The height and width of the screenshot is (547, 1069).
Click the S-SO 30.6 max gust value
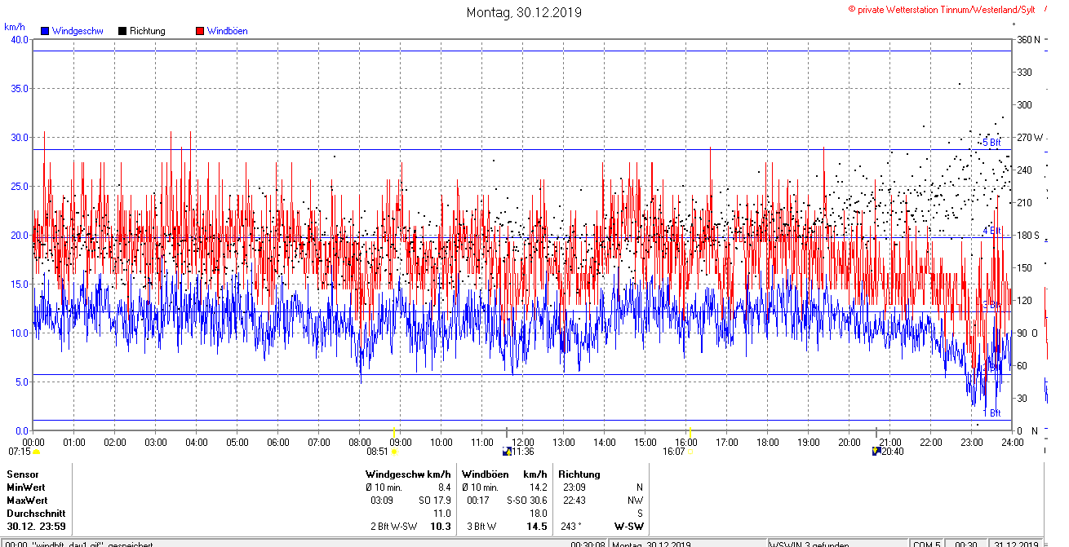(526, 500)
